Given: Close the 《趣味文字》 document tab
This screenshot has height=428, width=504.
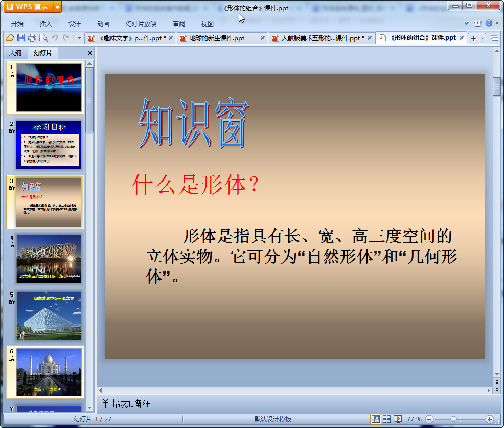Looking at the screenshot, I should click(171, 38).
